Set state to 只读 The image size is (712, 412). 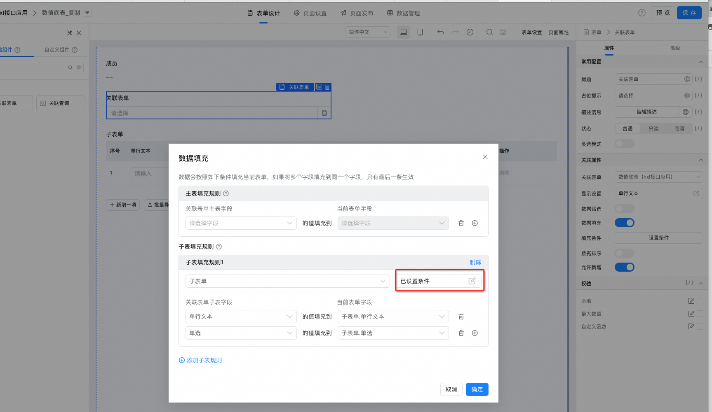click(x=653, y=128)
